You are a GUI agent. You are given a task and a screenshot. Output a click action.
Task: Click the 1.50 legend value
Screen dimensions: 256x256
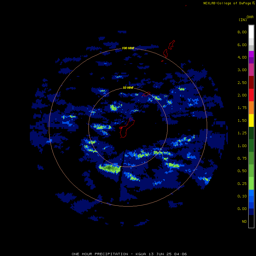242,121
